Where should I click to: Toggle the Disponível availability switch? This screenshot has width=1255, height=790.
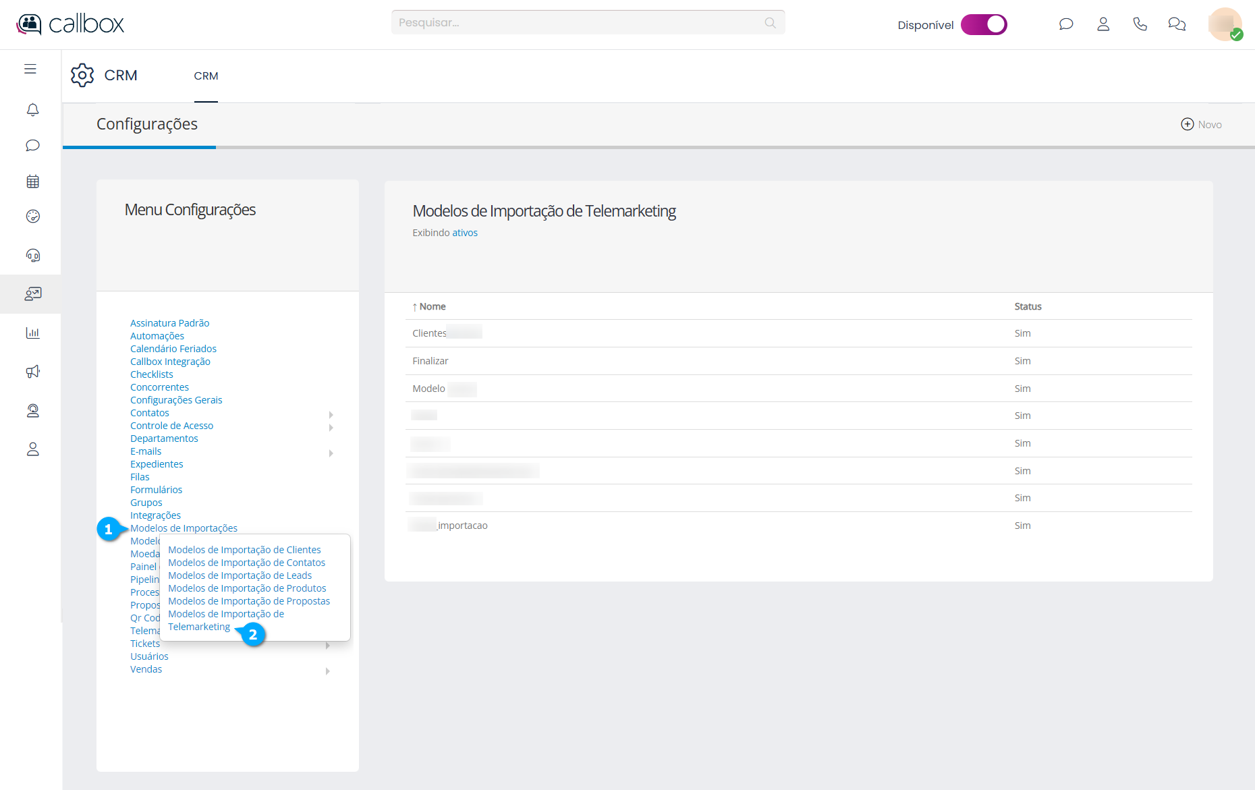click(984, 24)
